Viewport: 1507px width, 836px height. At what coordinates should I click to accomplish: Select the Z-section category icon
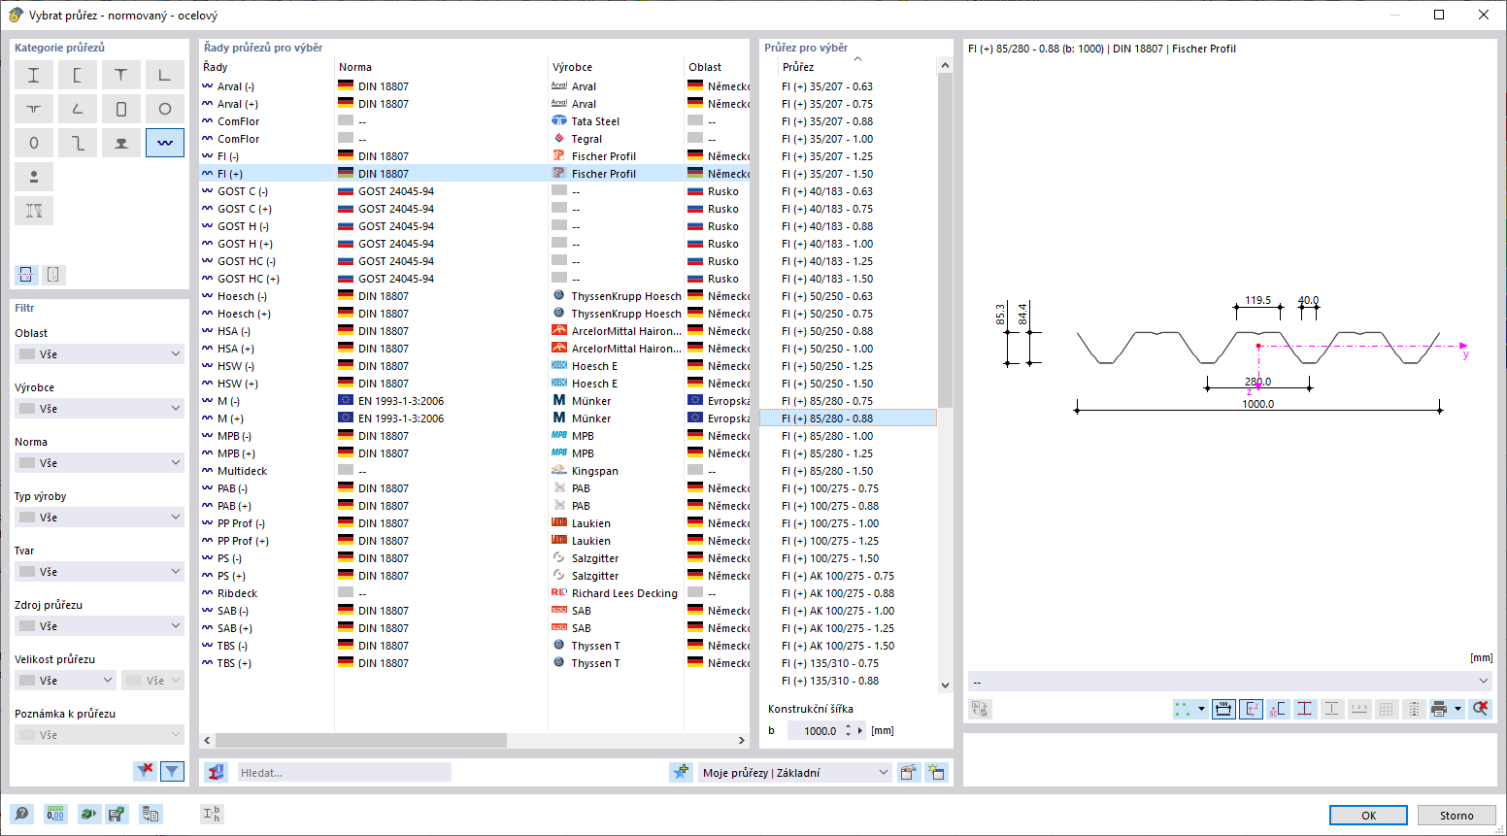(x=78, y=143)
